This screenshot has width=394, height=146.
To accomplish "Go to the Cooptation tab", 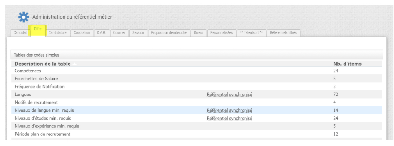I will pyautogui.click(x=82, y=33).
